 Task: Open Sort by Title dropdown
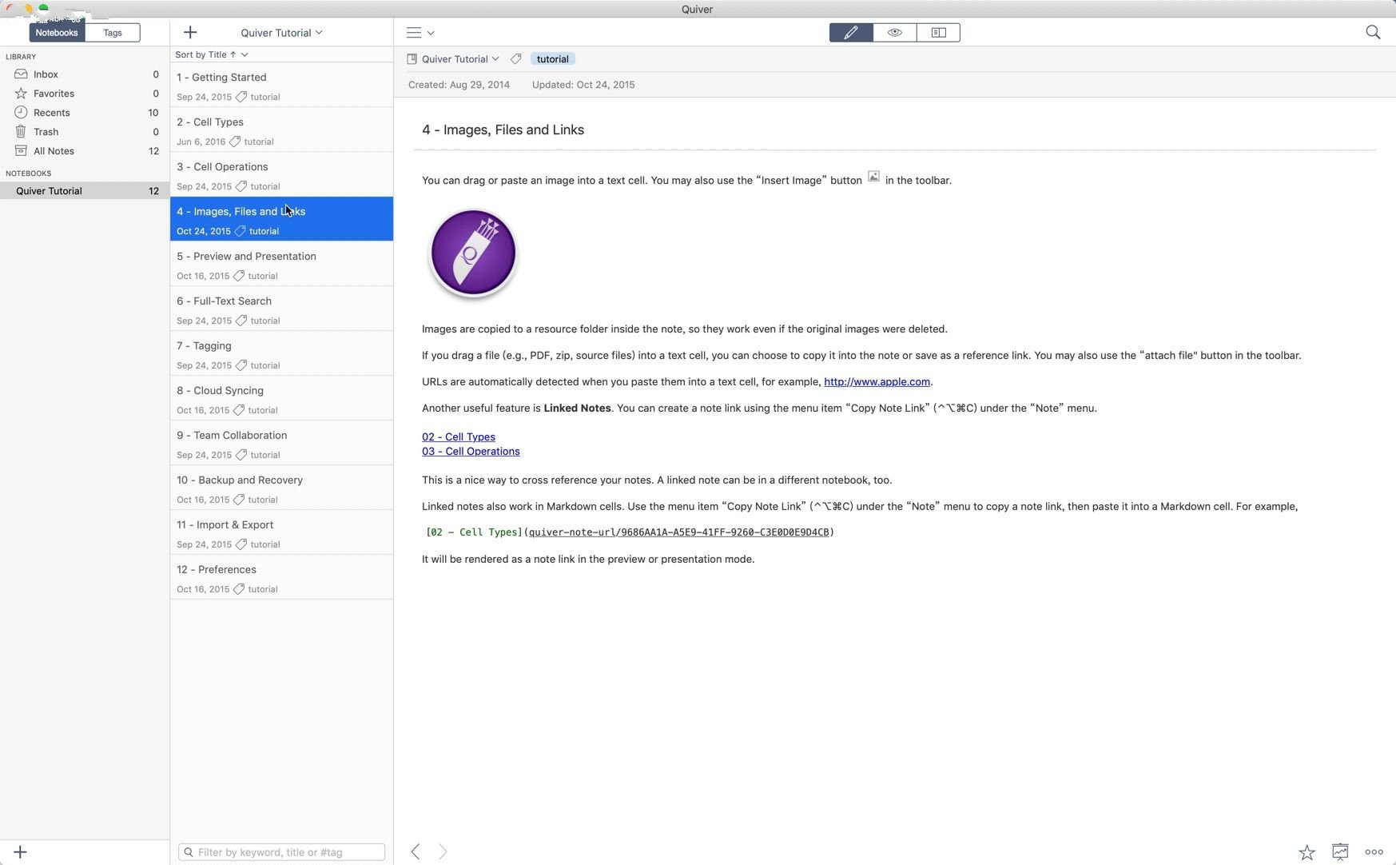click(x=212, y=54)
